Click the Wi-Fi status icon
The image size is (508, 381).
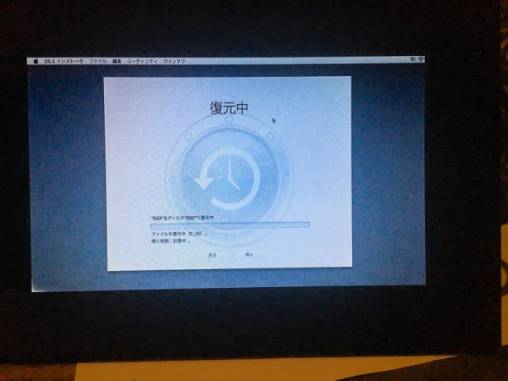point(421,59)
